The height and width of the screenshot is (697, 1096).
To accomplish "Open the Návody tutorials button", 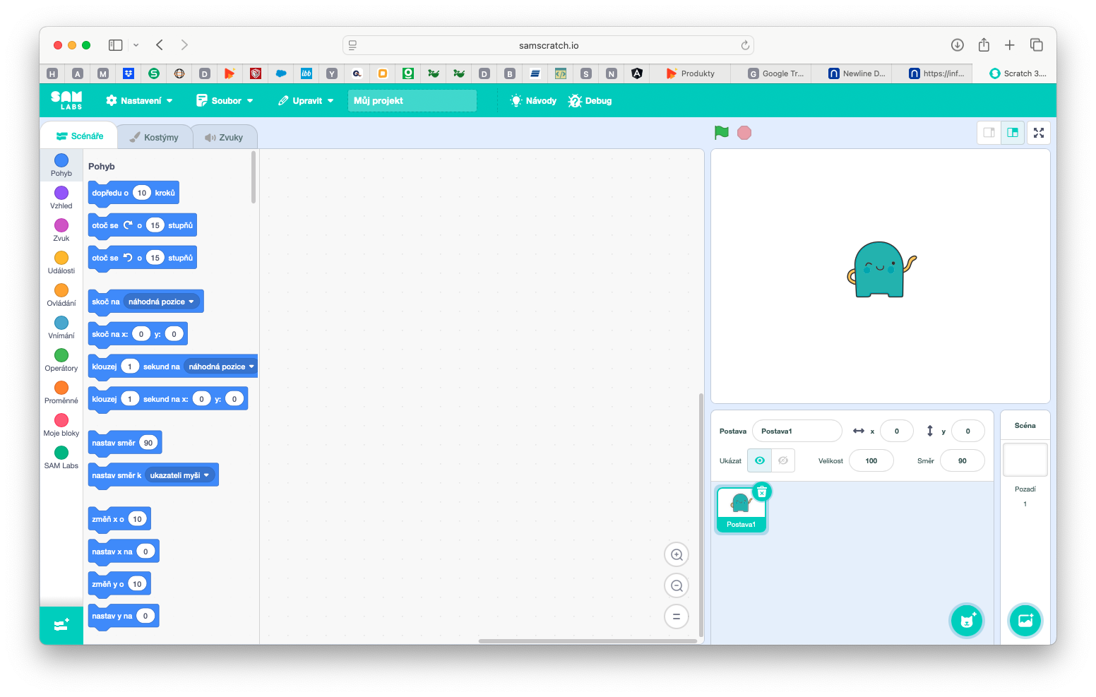I will pos(534,101).
